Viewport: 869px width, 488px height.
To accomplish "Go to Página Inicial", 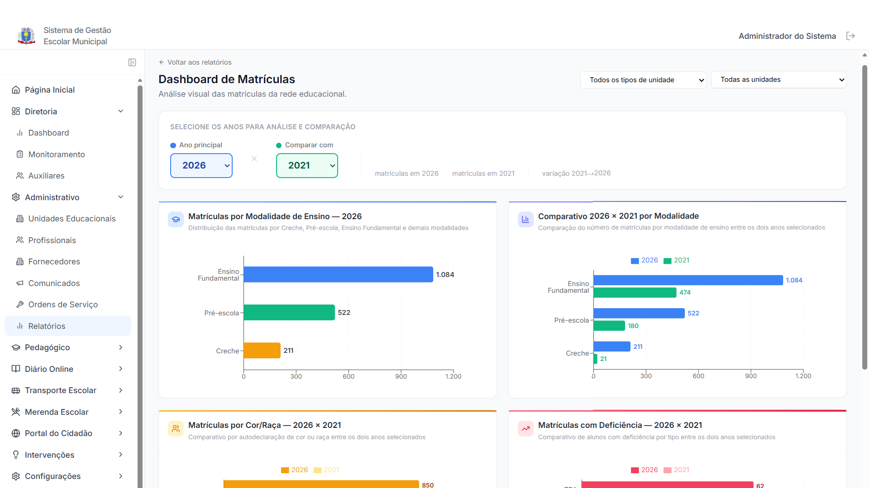I will 68,90.
